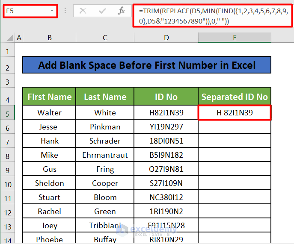Select the cell containing 'White'
294x244 pixels.
[105, 112]
